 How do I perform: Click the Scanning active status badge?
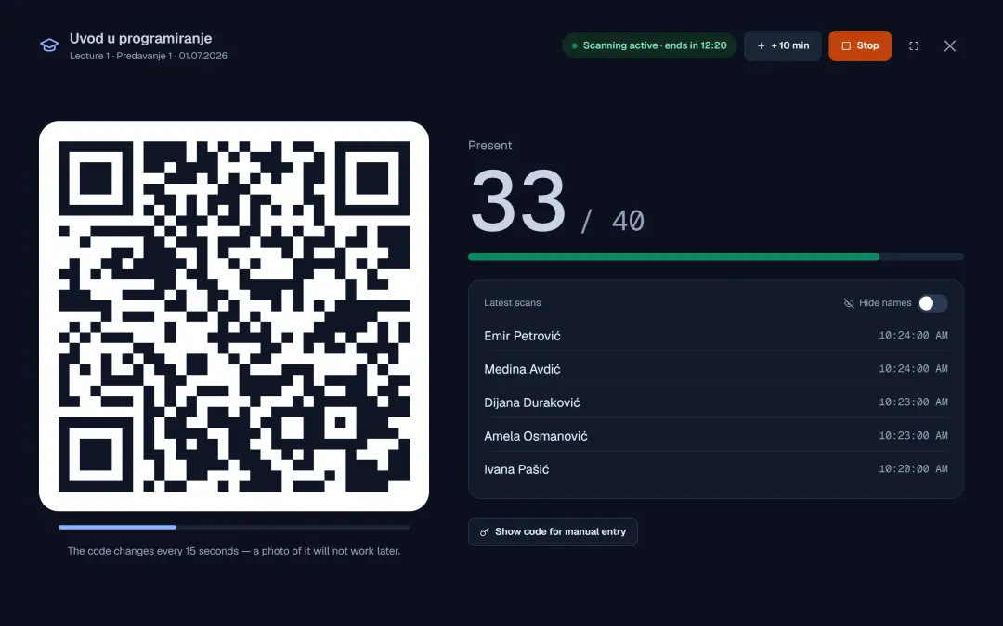pyautogui.click(x=649, y=46)
